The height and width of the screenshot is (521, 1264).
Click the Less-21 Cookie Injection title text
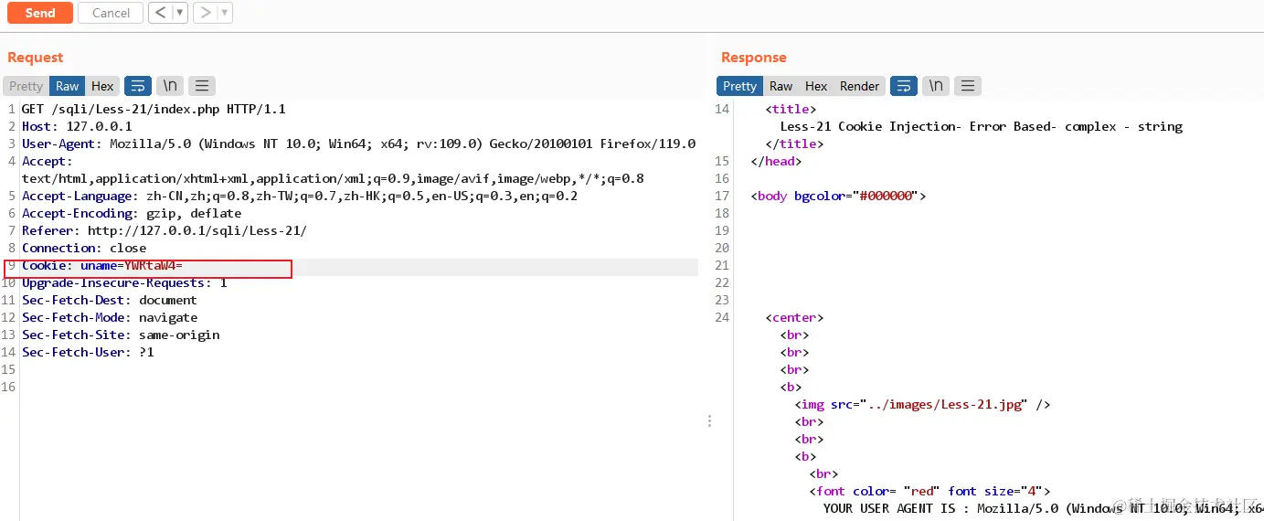[x=982, y=126]
